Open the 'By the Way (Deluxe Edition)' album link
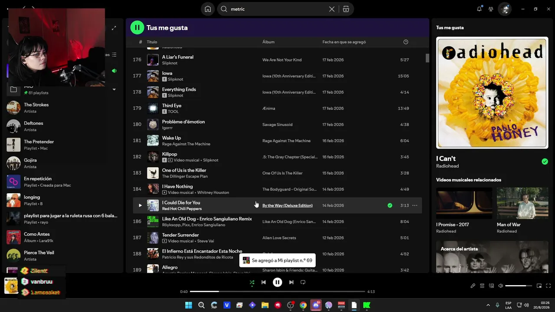Image resolution: width=555 pixels, height=312 pixels. [x=287, y=205]
